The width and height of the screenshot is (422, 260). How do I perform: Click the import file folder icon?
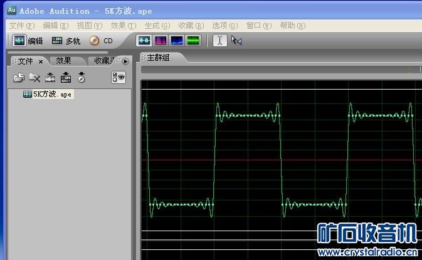(19, 78)
